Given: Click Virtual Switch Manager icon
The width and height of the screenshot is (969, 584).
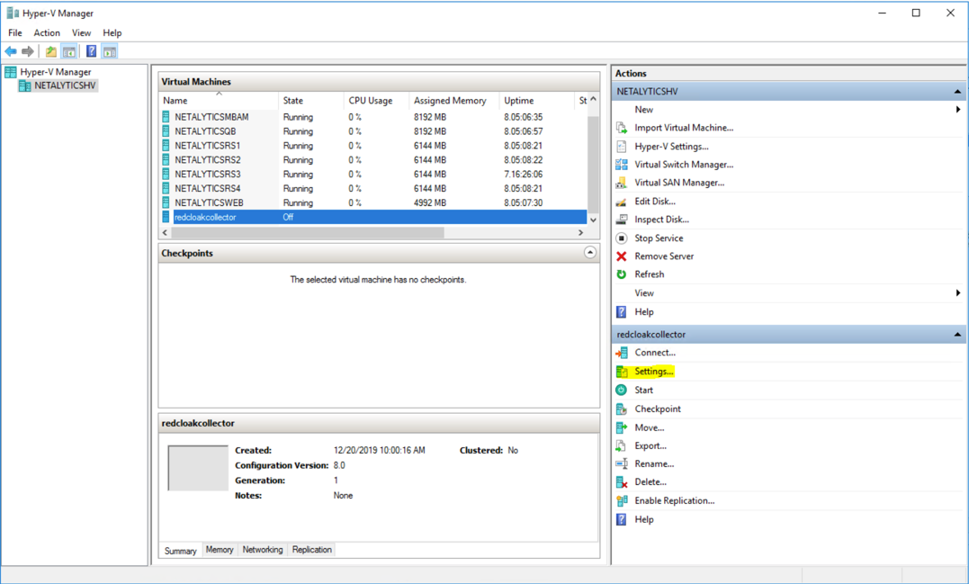Looking at the screenshot, I should (622, 165).
